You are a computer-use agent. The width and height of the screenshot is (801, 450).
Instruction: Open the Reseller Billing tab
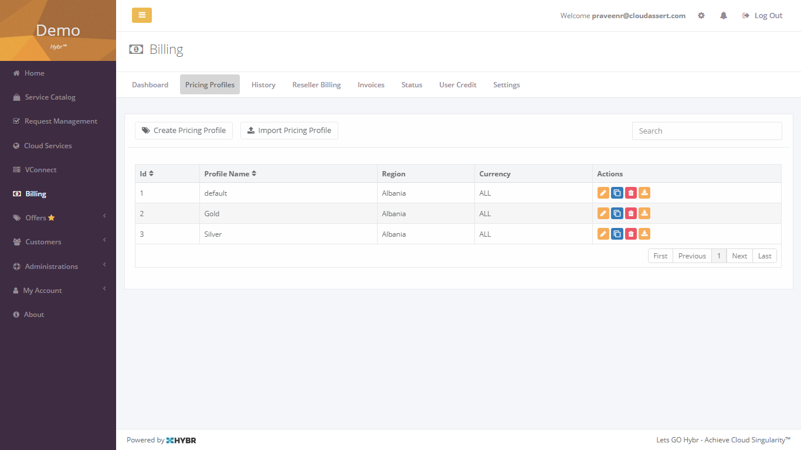(317, 85)
